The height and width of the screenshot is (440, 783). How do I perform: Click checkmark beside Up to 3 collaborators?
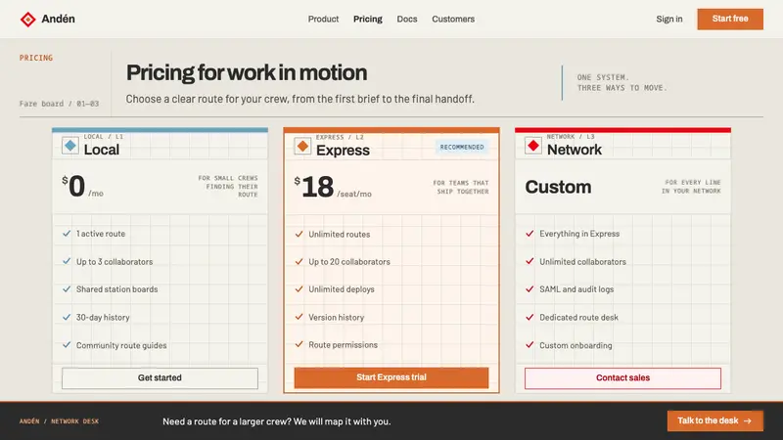pos(67,261)
